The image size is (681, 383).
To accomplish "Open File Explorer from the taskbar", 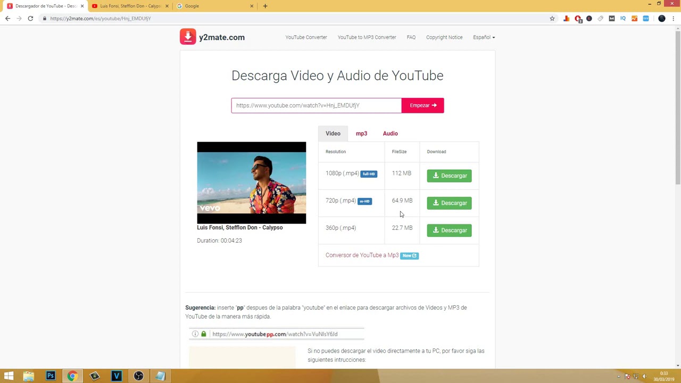I will click(29, 376).
